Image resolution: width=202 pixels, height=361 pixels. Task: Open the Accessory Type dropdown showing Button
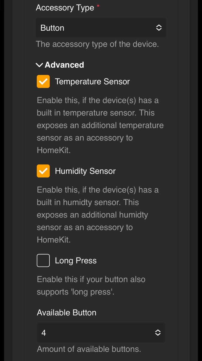pos(96,28)
